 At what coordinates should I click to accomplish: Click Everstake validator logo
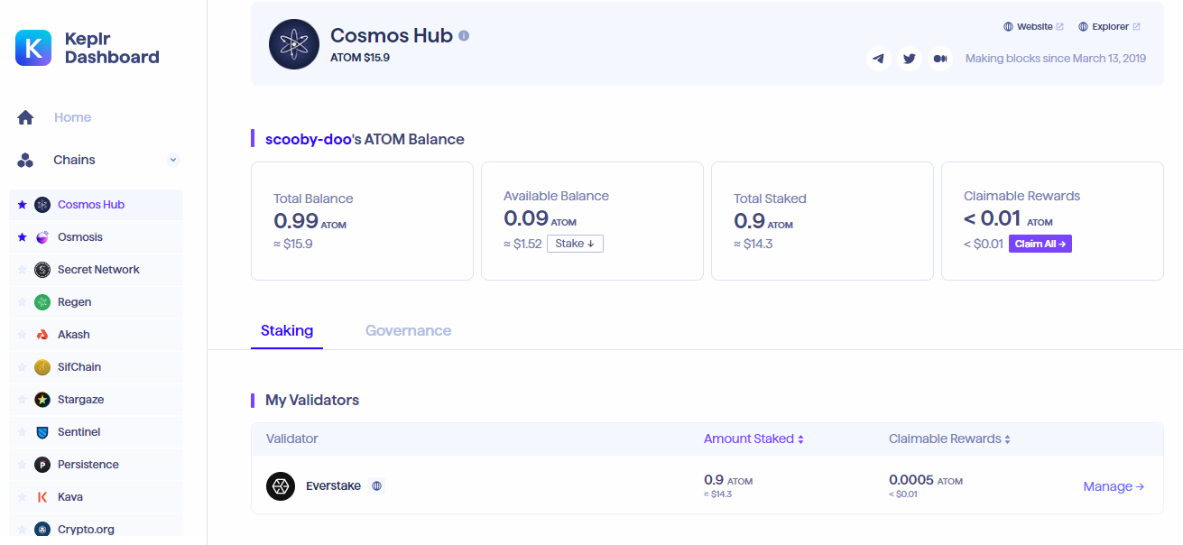click(281, 486)
